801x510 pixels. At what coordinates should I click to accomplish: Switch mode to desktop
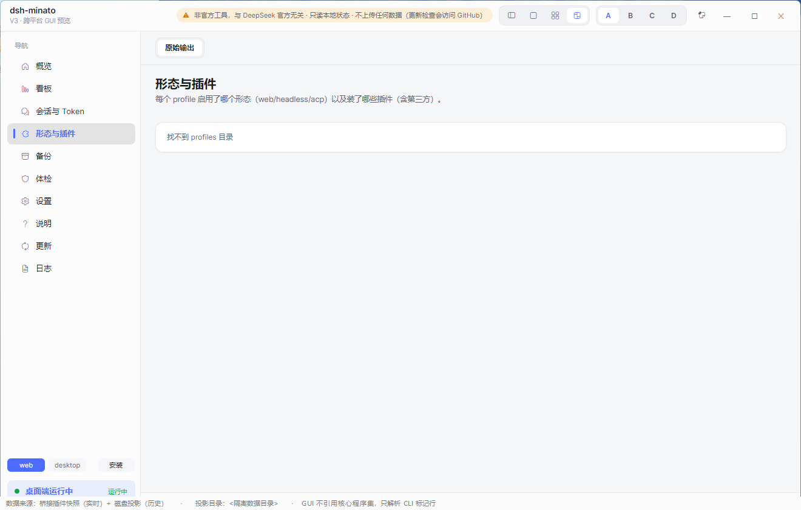click(x=67, y=465)
